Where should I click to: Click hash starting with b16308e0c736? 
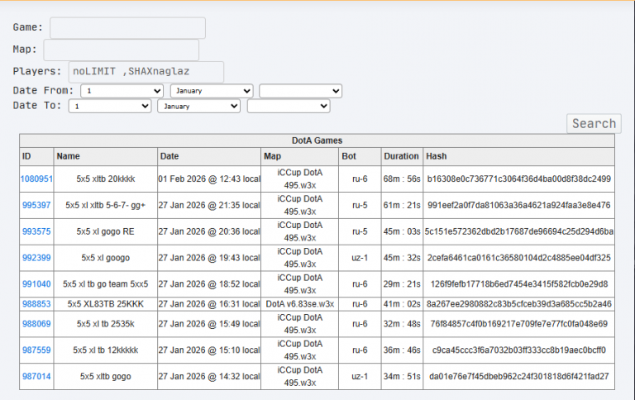click(x=518, y=179)
